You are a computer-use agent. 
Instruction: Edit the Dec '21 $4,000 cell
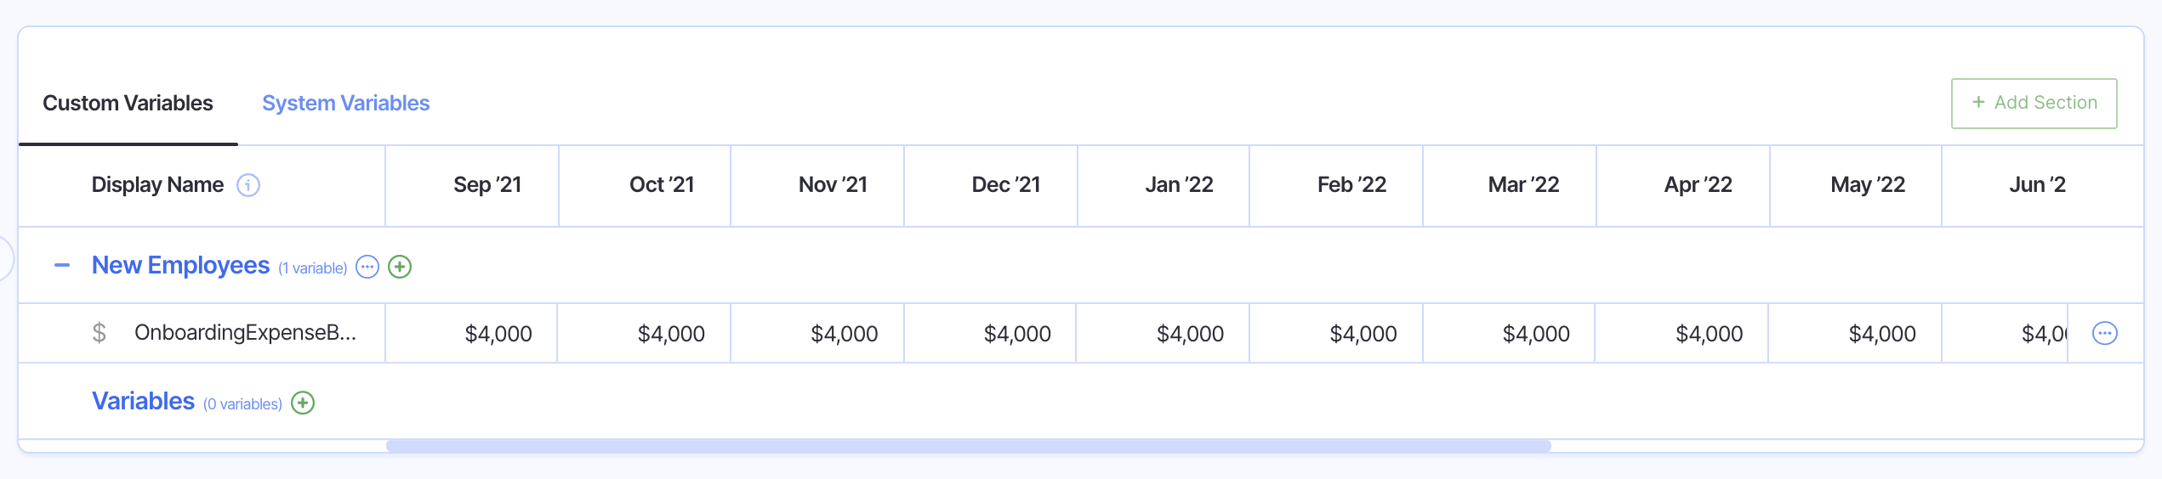pos(1016,334)
